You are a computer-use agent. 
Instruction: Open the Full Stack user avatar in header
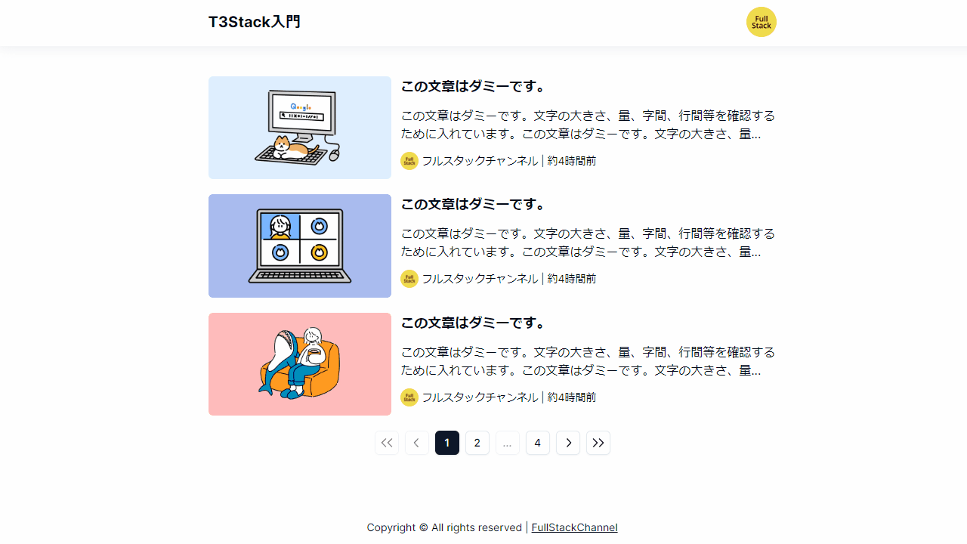(x=761, y=22)
